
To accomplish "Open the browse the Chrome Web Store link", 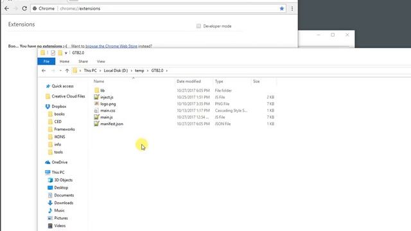I will pyautogui.click(x=111, y=46).
